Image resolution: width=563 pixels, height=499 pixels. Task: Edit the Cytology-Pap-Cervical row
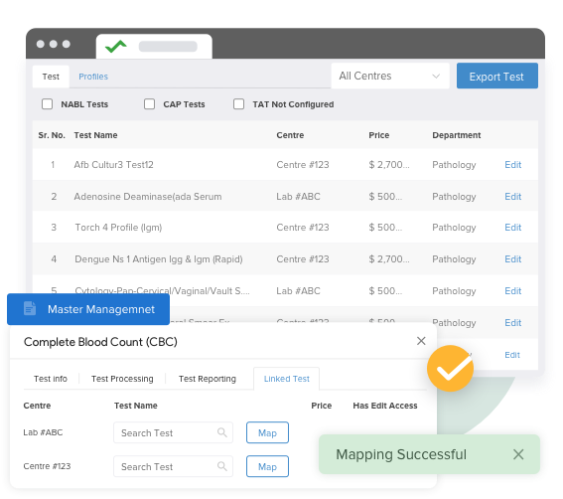point(512,291)
